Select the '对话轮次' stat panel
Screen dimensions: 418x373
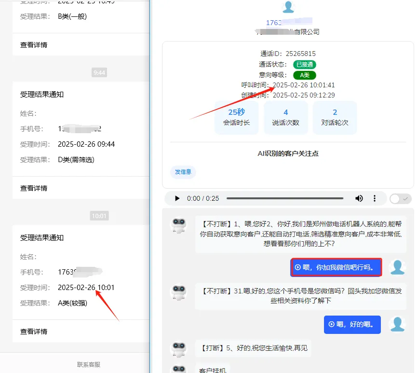click(335, 117)
